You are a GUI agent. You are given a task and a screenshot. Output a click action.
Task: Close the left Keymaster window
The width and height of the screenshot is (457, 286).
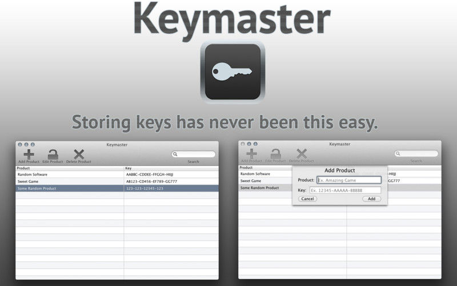point(20,145)
